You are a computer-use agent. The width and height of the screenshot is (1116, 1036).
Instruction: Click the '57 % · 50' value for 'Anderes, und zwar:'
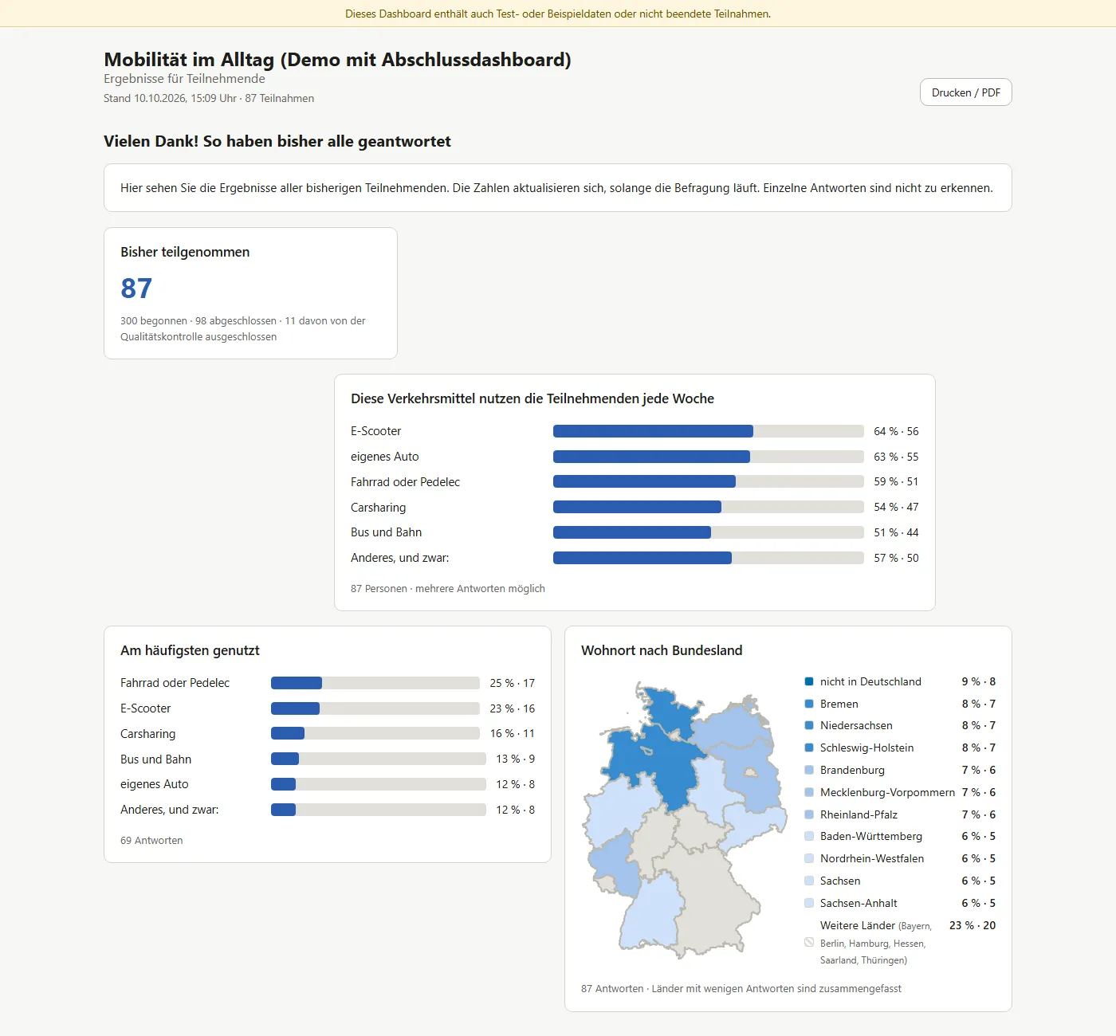click(x=896, y=558)
